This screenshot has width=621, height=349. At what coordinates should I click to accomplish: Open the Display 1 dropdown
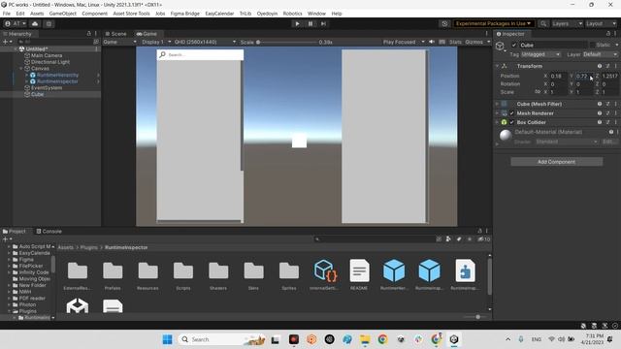[156, 42]
